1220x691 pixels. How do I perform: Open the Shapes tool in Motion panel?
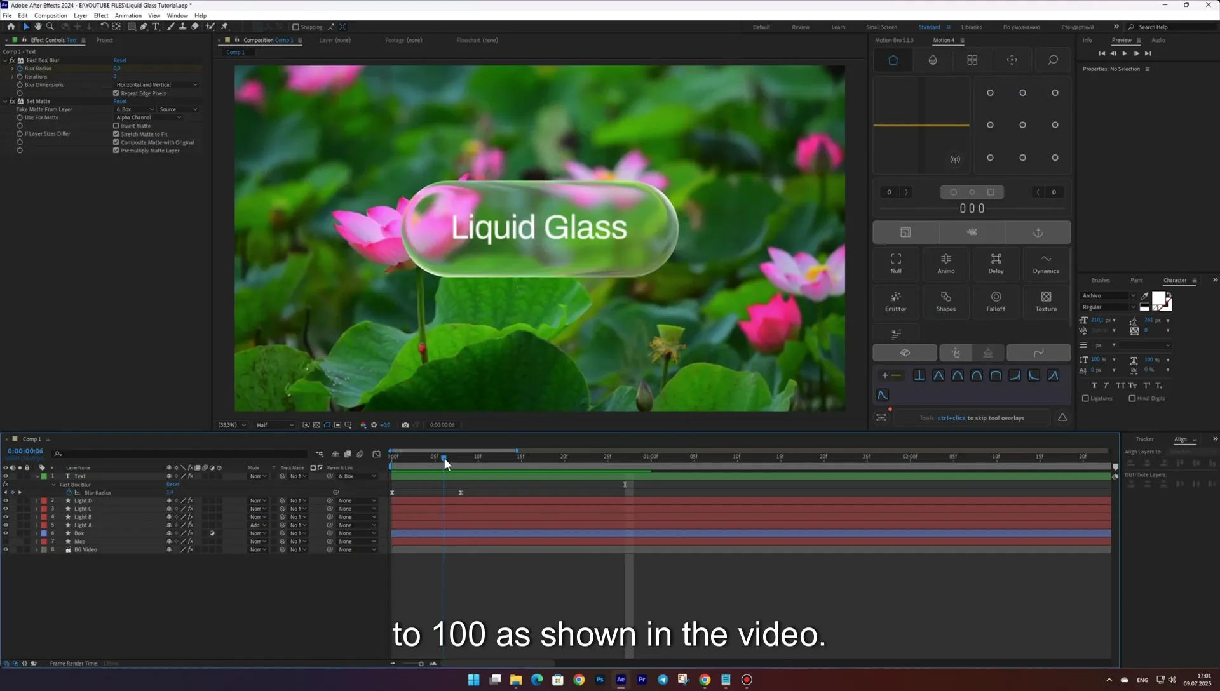click(945, 301)
